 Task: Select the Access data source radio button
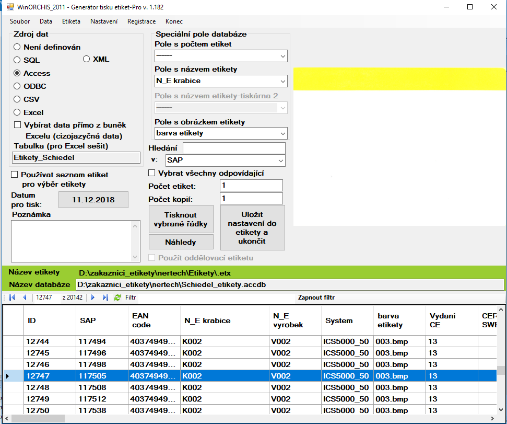[17, 73]
